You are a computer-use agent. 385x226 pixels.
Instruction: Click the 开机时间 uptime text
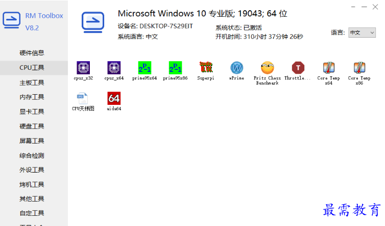[259, 37]
